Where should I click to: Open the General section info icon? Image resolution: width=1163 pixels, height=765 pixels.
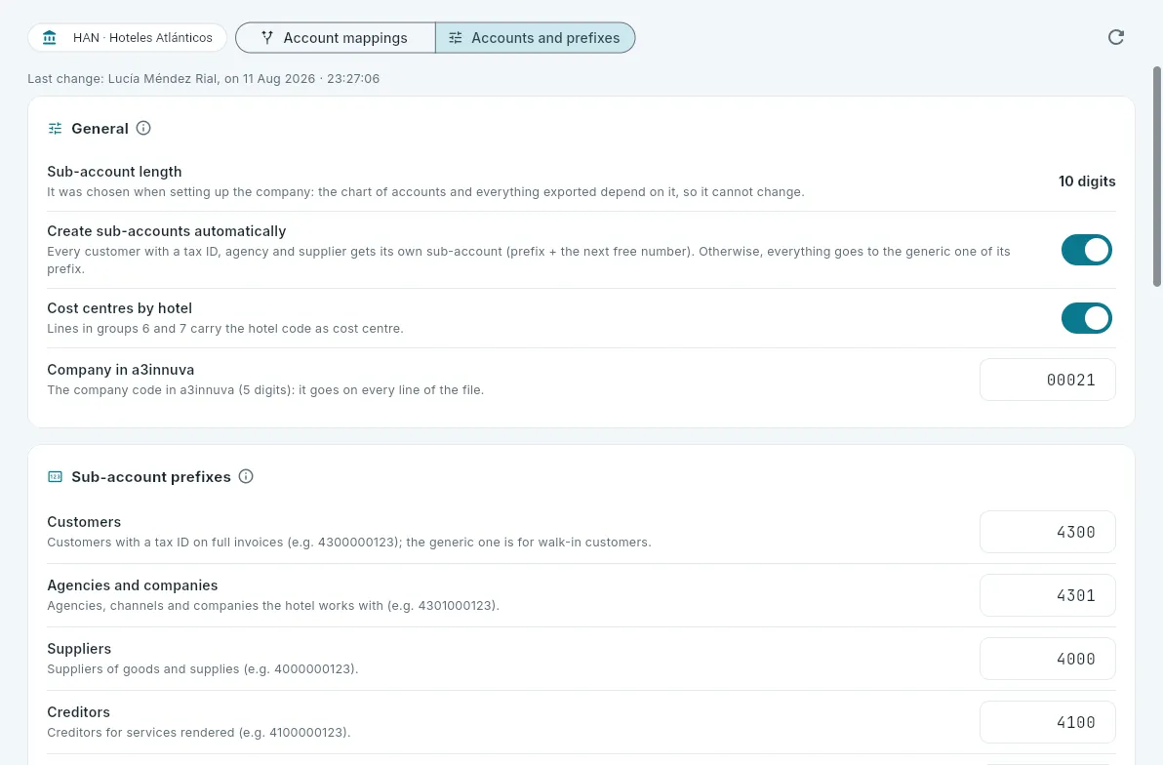(x=143, y=128)
